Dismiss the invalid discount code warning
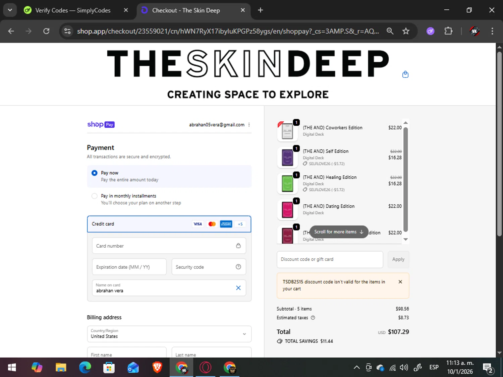 (400, 282)
